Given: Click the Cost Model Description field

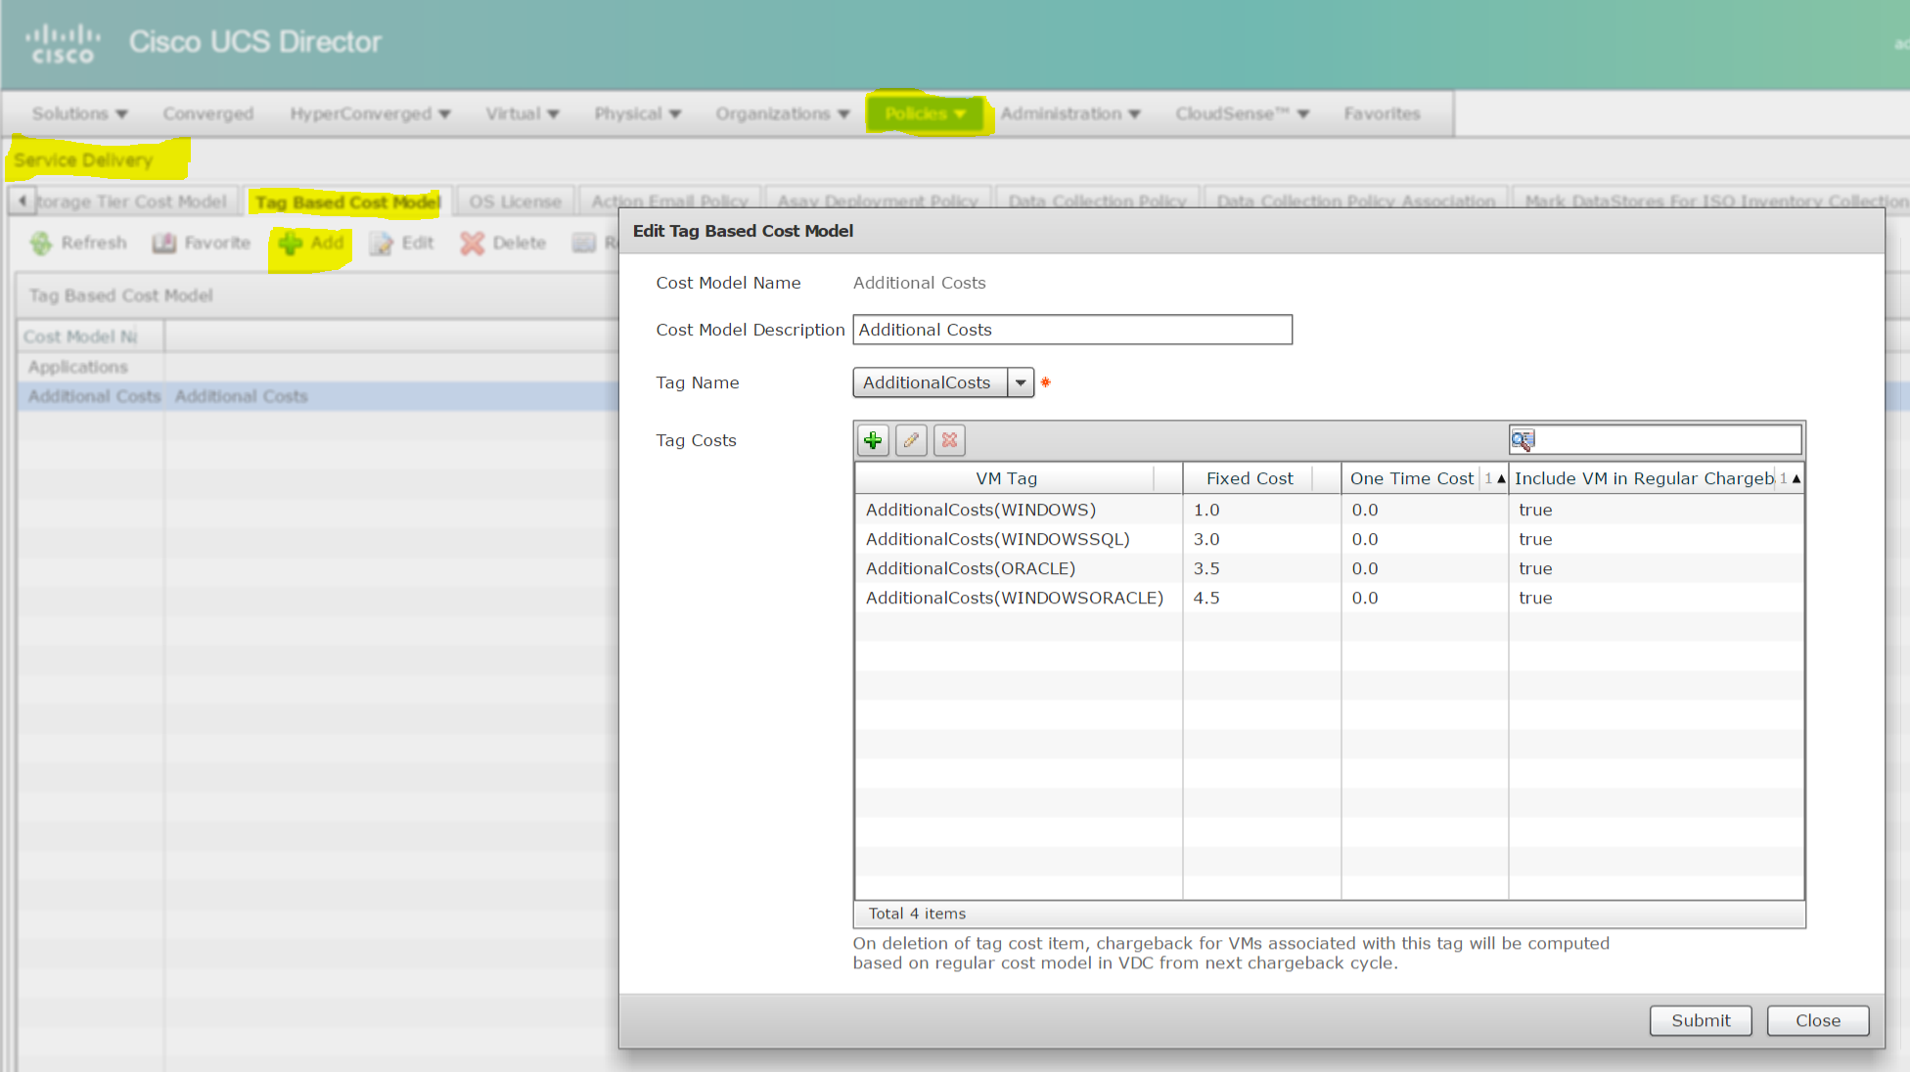Looking at the screenshot, I should [1072, 330].
